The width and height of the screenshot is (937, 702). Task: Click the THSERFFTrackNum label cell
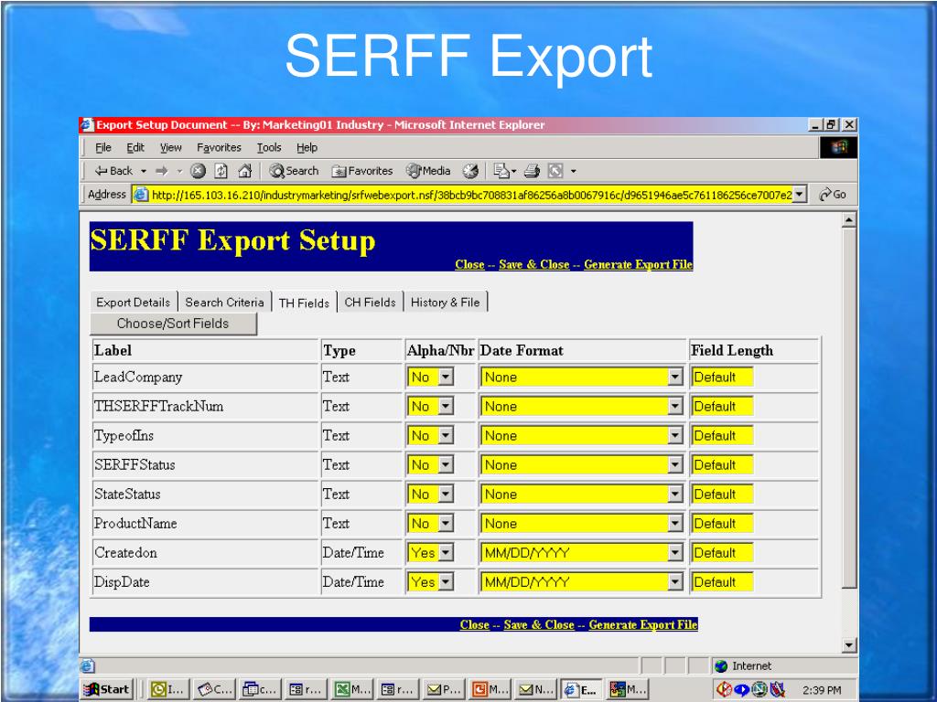tap(206, 407)
